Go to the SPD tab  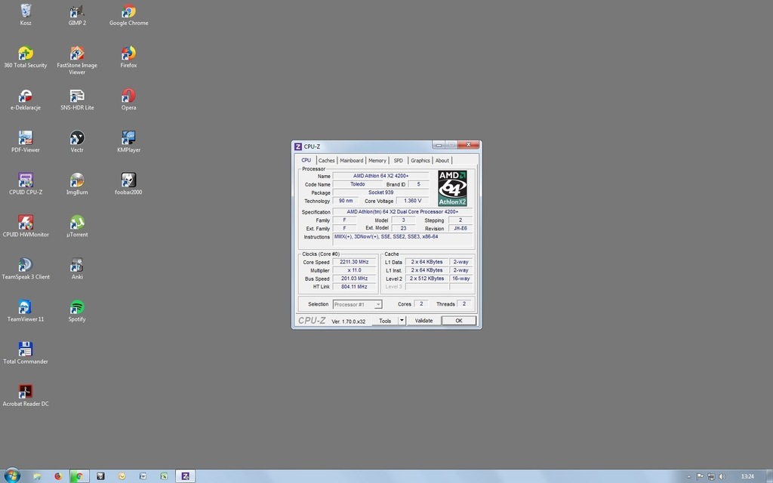(399, 161)
